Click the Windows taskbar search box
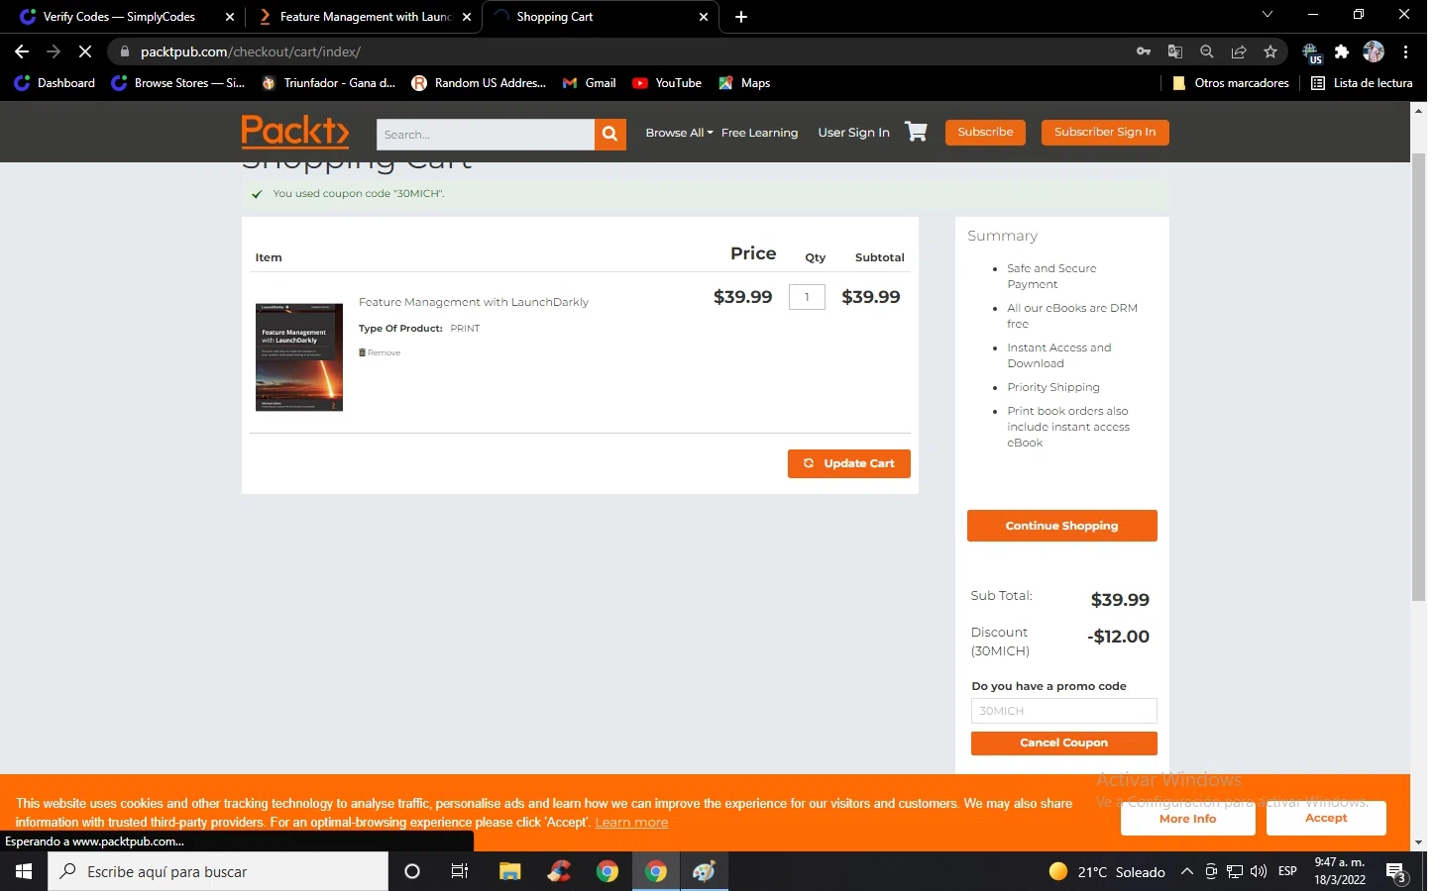 218,871
